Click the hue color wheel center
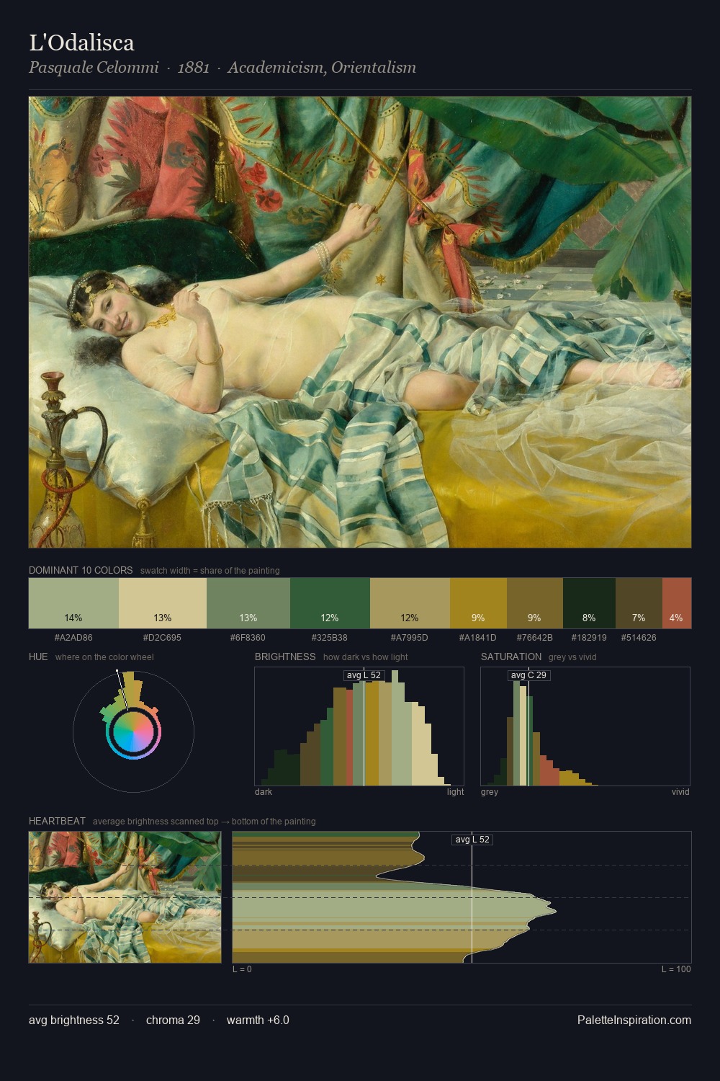 tap(133, 732)
